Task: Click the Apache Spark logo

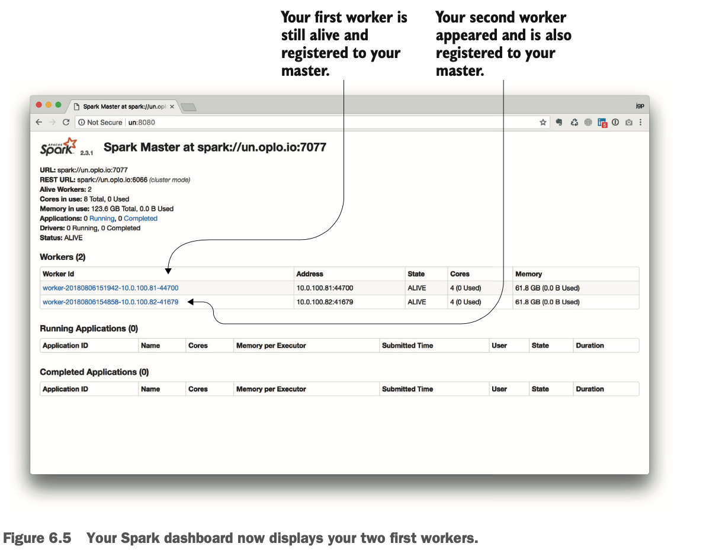Action: (x=58, y=146)
